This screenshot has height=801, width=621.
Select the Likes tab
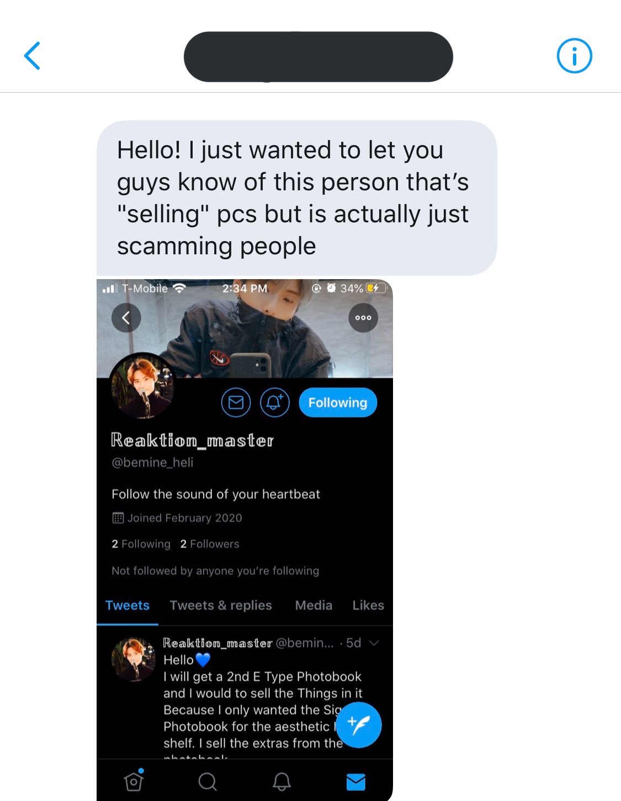click(368, 605)
